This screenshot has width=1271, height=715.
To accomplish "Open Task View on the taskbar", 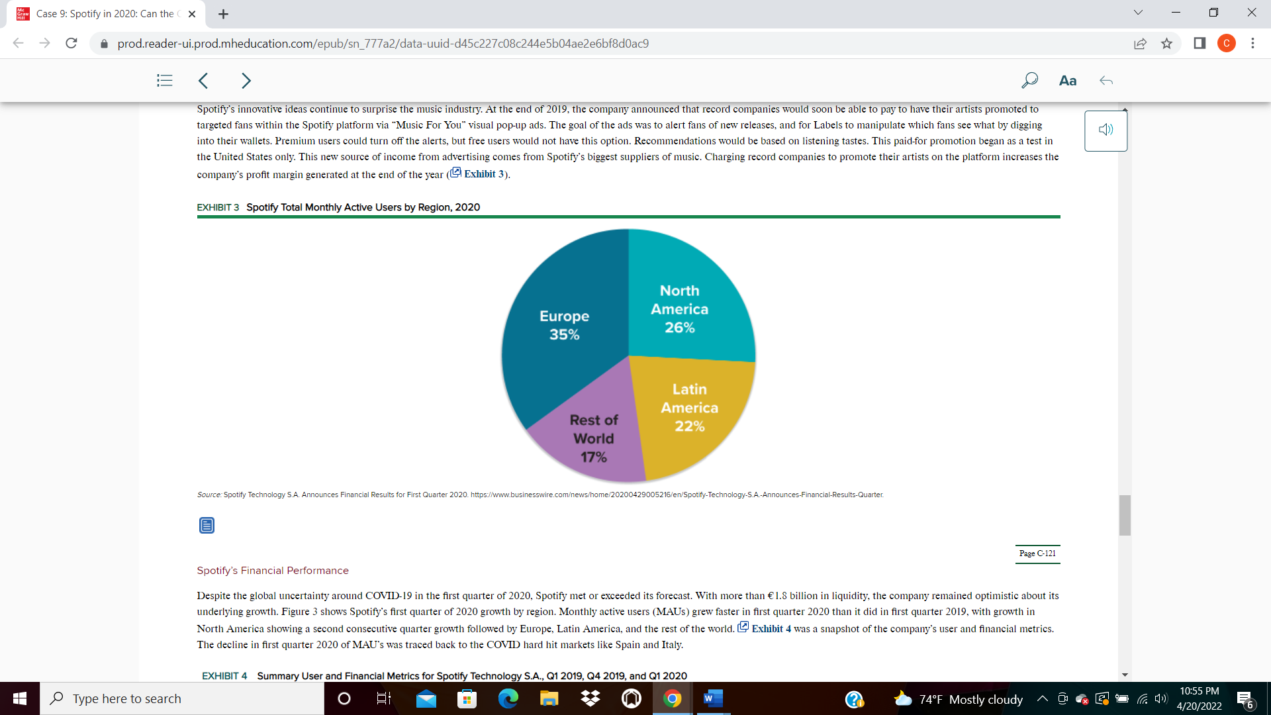I will pyautogui.click(x=384, y=698).
